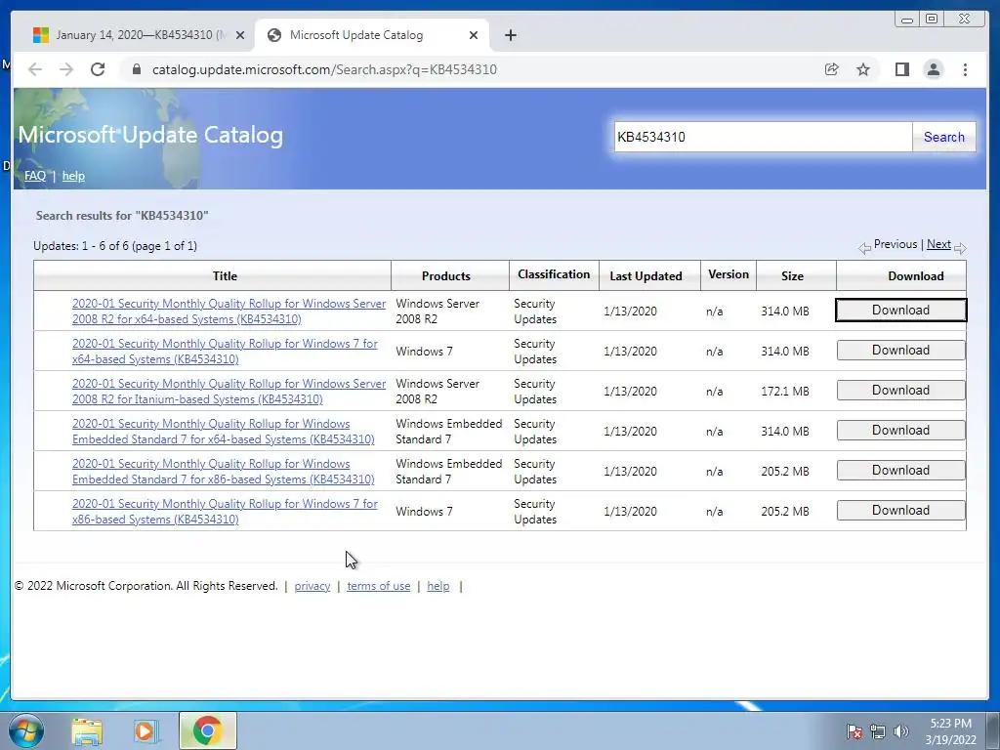Image resolution: width=1000 pixels, height=750 pixels.
Task: Open Windows 7 x64-based rollup link
Action: (225, 352)
